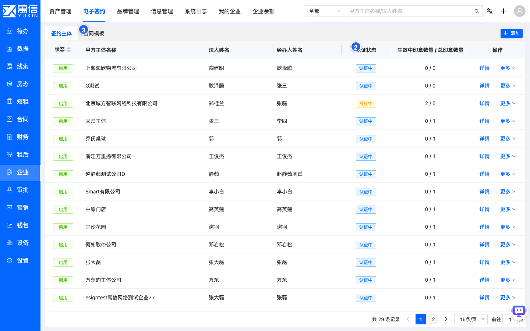530x331 pixels.
Task: Go to page 2
Action: tap(433, 319)
